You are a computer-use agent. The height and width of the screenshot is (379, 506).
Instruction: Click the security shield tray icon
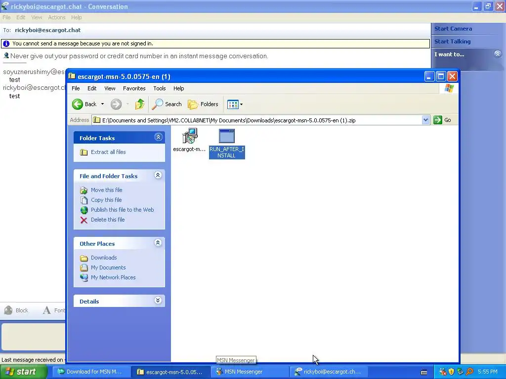(x=451, y=372)
